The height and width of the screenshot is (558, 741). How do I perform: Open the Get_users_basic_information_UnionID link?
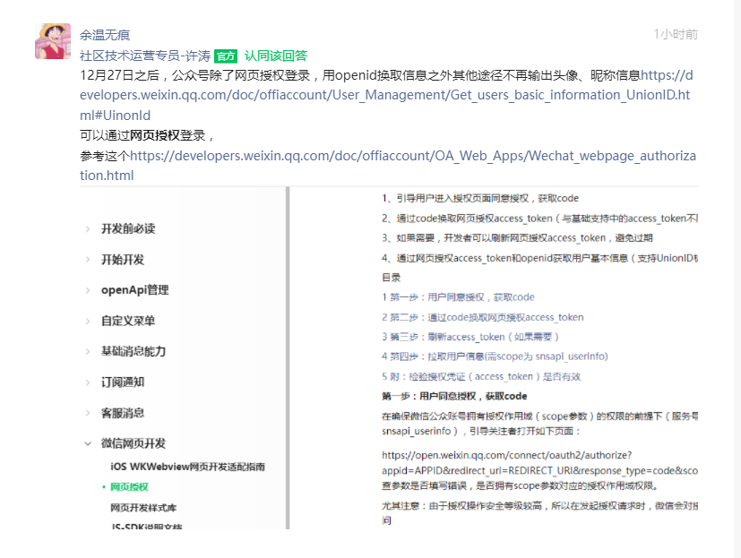coord(385,95)
